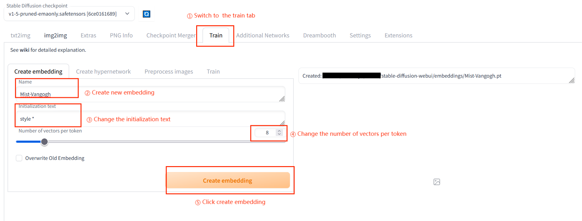
Task: Expand checkpoint list via chevron arrow
Action: [x=127, y=14]
